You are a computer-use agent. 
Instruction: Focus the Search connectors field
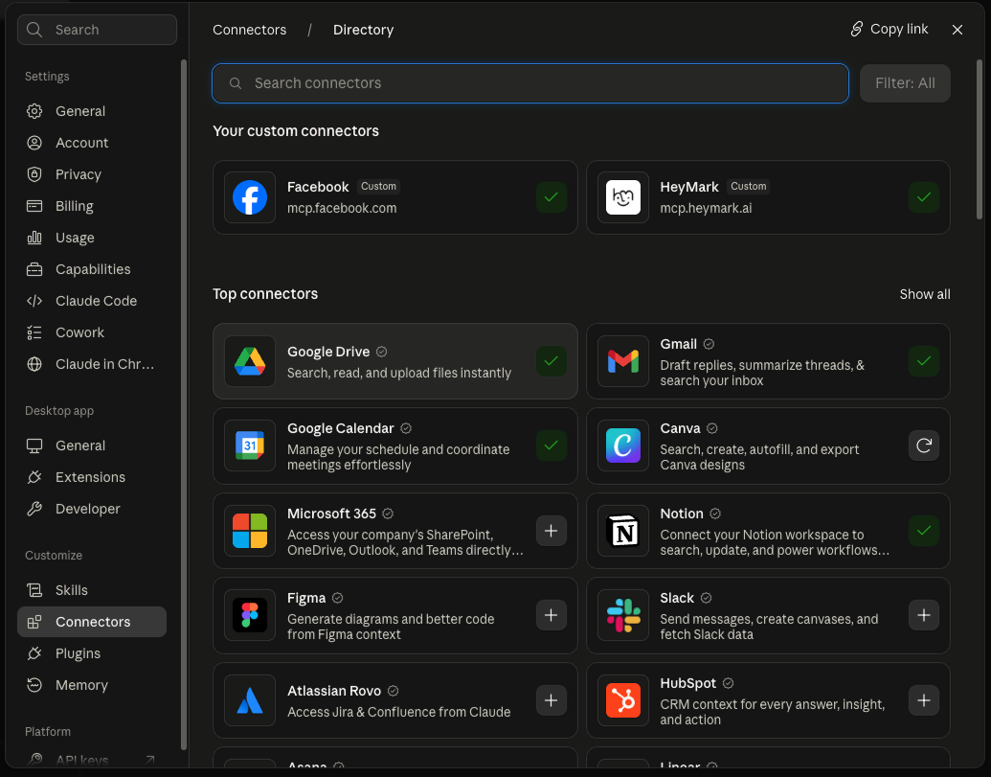tap(530, 83)
